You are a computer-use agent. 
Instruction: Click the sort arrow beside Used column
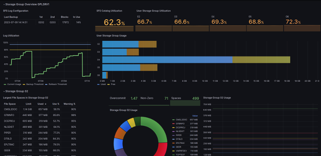[x=46, y=104]
